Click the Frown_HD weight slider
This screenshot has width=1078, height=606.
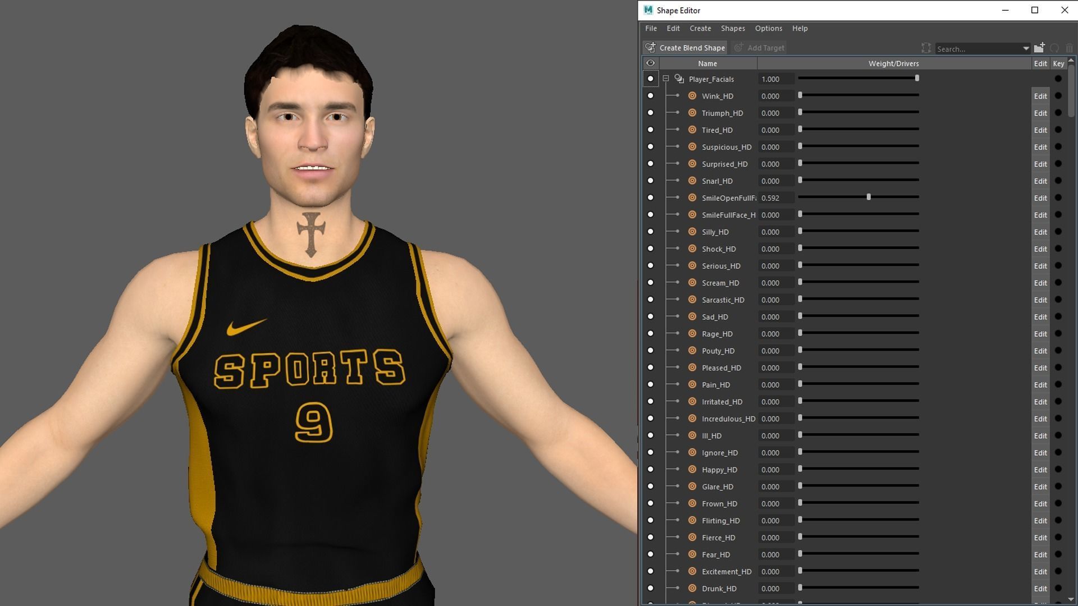(858, 503)
